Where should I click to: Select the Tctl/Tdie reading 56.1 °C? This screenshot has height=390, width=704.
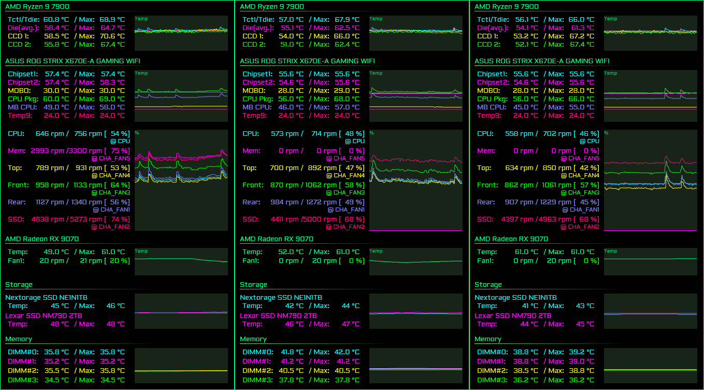[526, 20]
